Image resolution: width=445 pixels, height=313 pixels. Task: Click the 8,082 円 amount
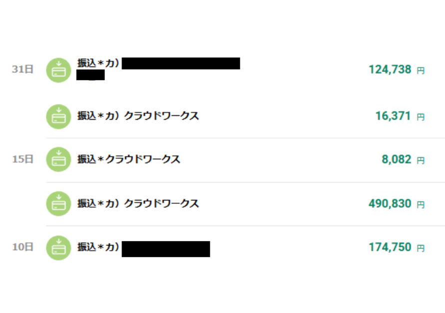(x=397, y=160)
